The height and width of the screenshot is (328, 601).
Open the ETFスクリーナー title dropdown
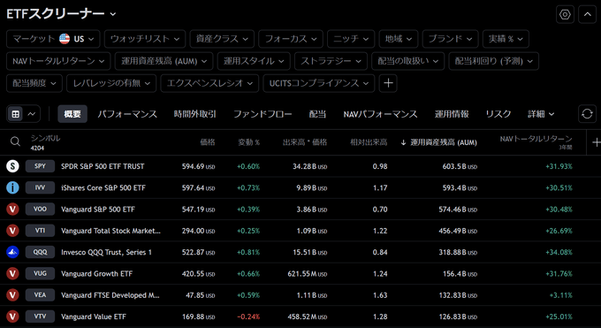61,14
